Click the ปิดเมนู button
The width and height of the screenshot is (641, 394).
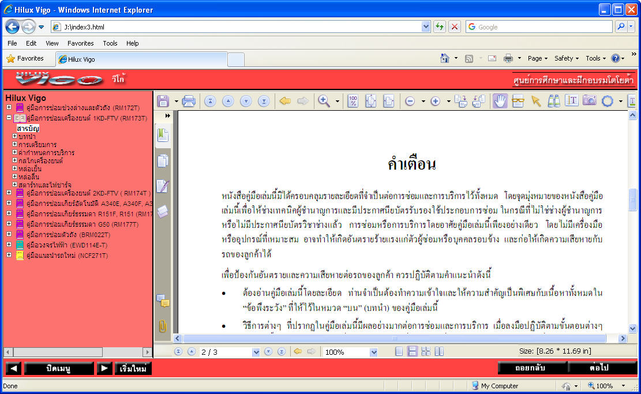pos(58,368)
